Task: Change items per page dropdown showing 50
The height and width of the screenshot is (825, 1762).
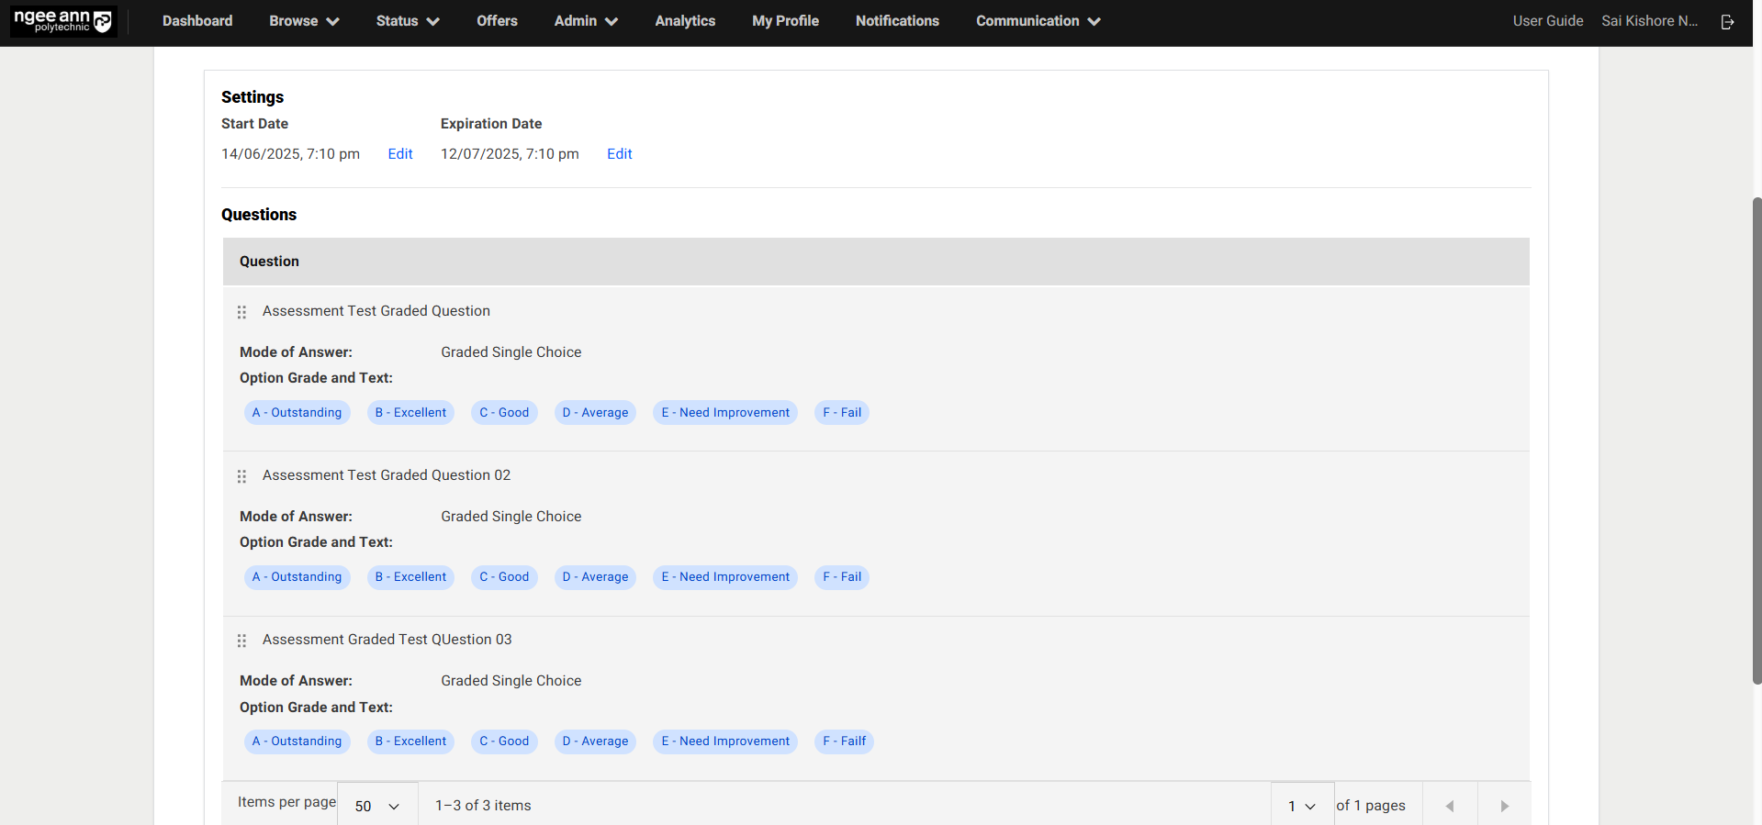Action: pyautogui.click(x=377, y=806)
